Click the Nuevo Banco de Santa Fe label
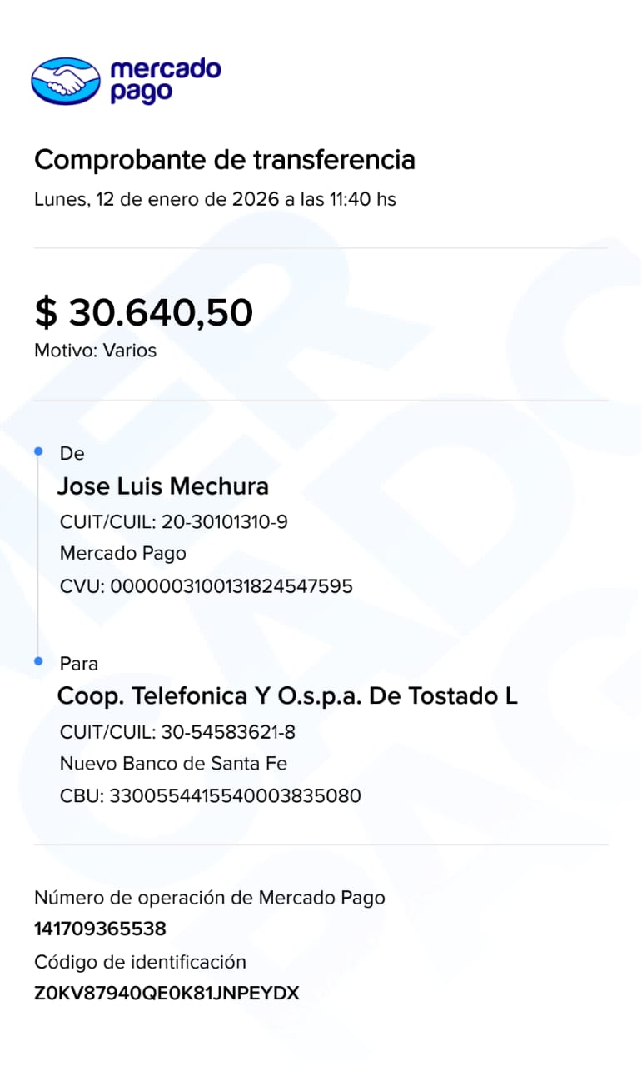This screenshot has width=642, height=1066. (174, 763)
